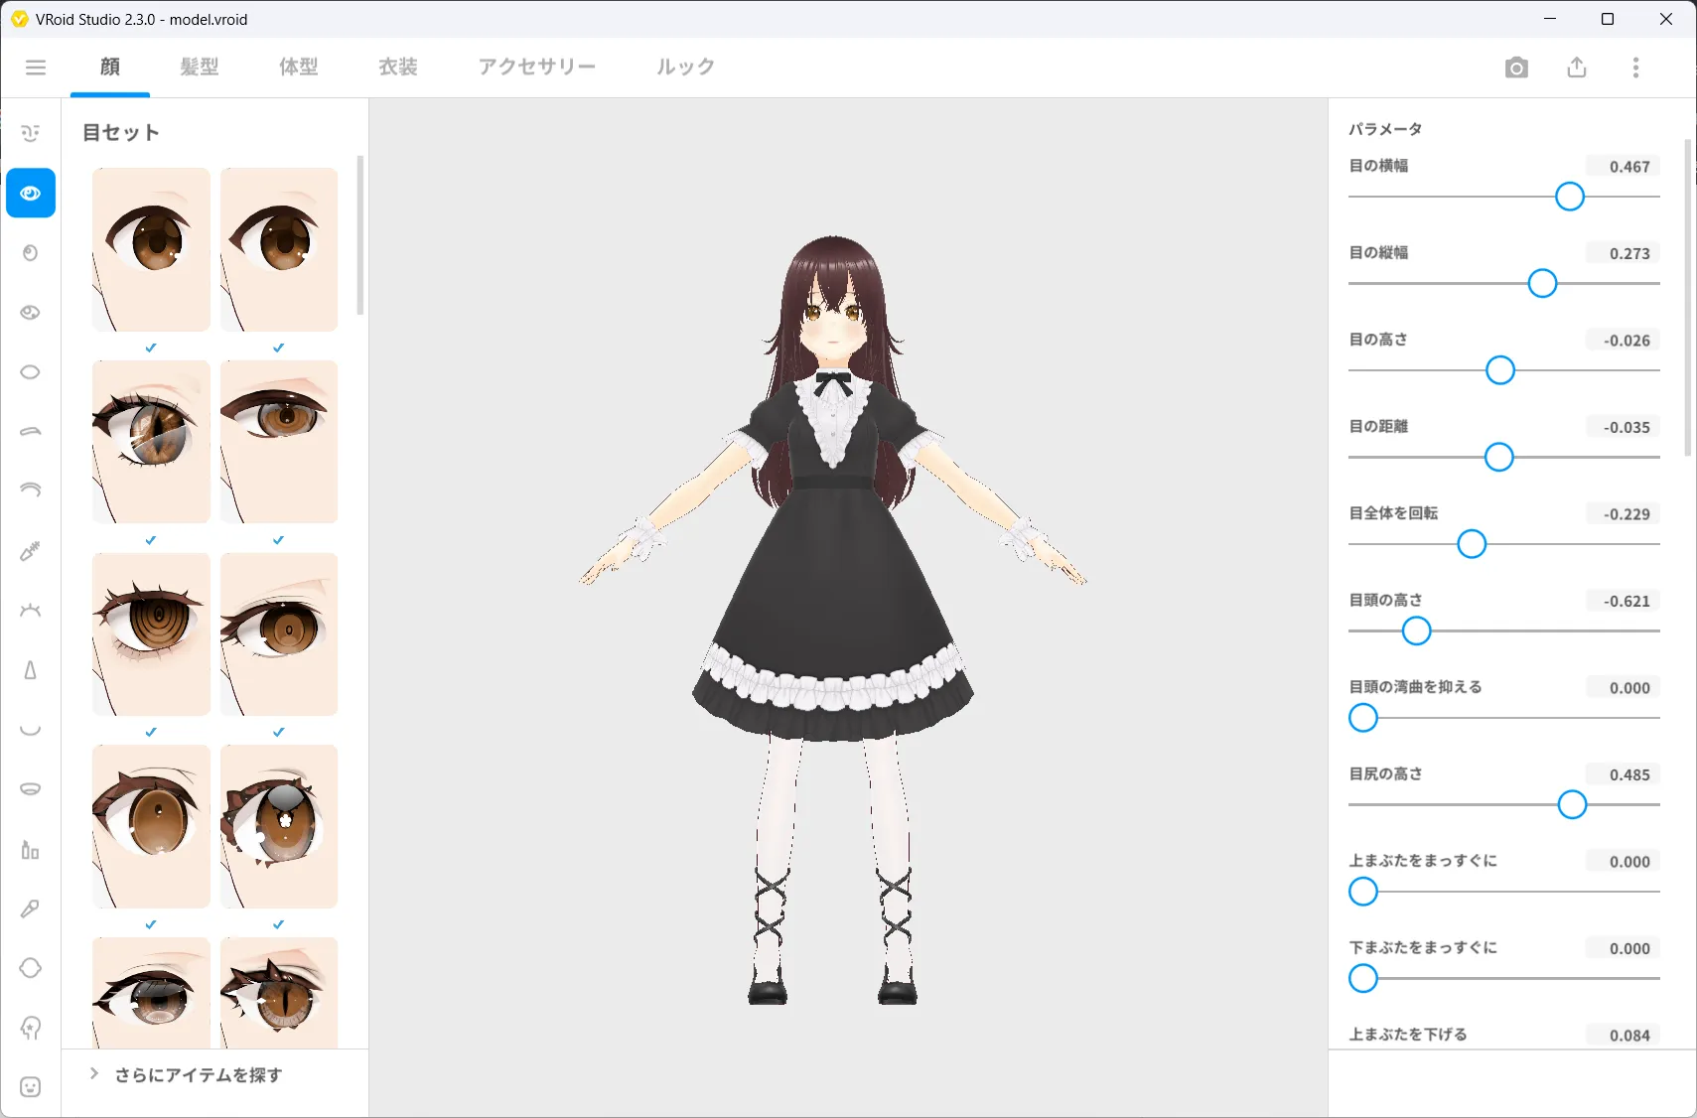Edit the 目の横幅 value field 0.467
1697x1118 pixels.
point(1622,167)
